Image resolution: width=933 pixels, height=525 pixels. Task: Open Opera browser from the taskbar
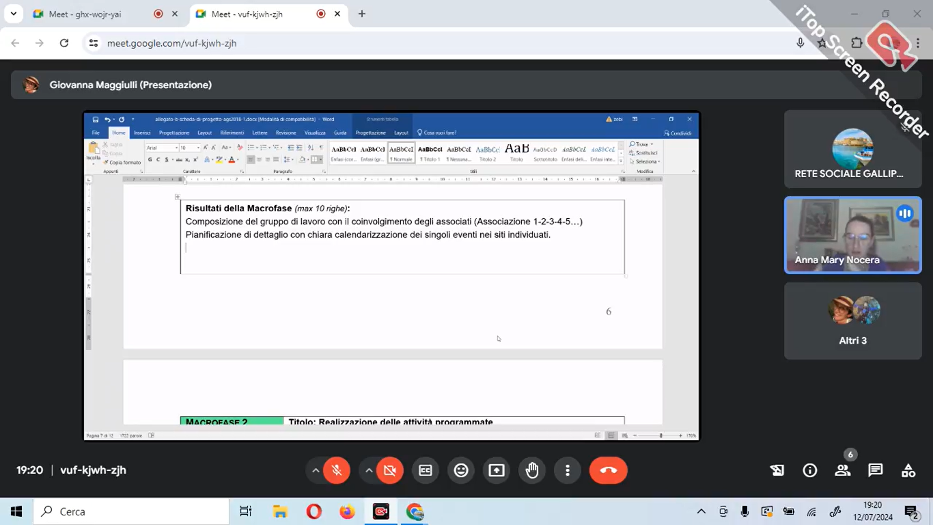(x=314, y=511)
